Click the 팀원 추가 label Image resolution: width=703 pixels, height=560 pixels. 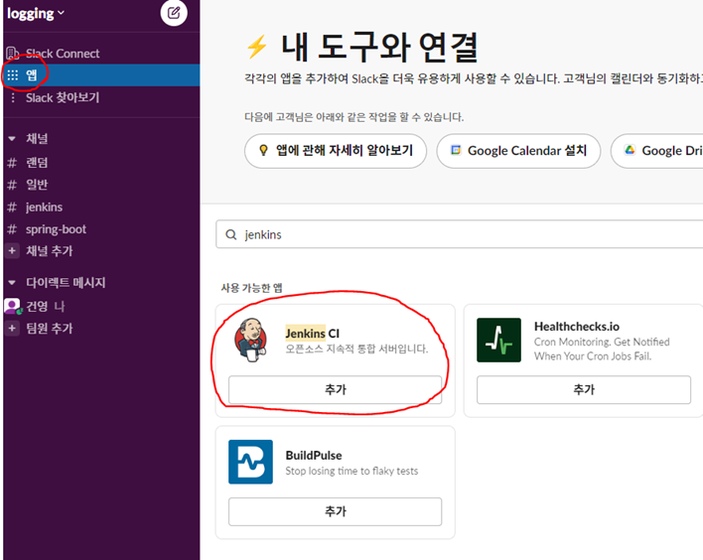pyautogui.click(x=50, y=329)
